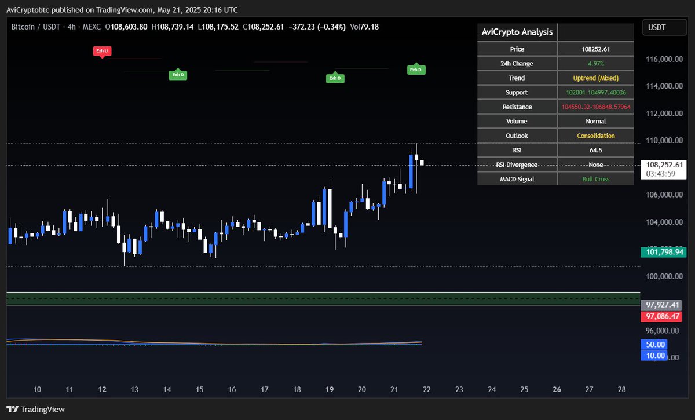This screenshot has width=695, height=420.
Task: Click the Exh D marker near May 22
Action: (x=416, y=69)
